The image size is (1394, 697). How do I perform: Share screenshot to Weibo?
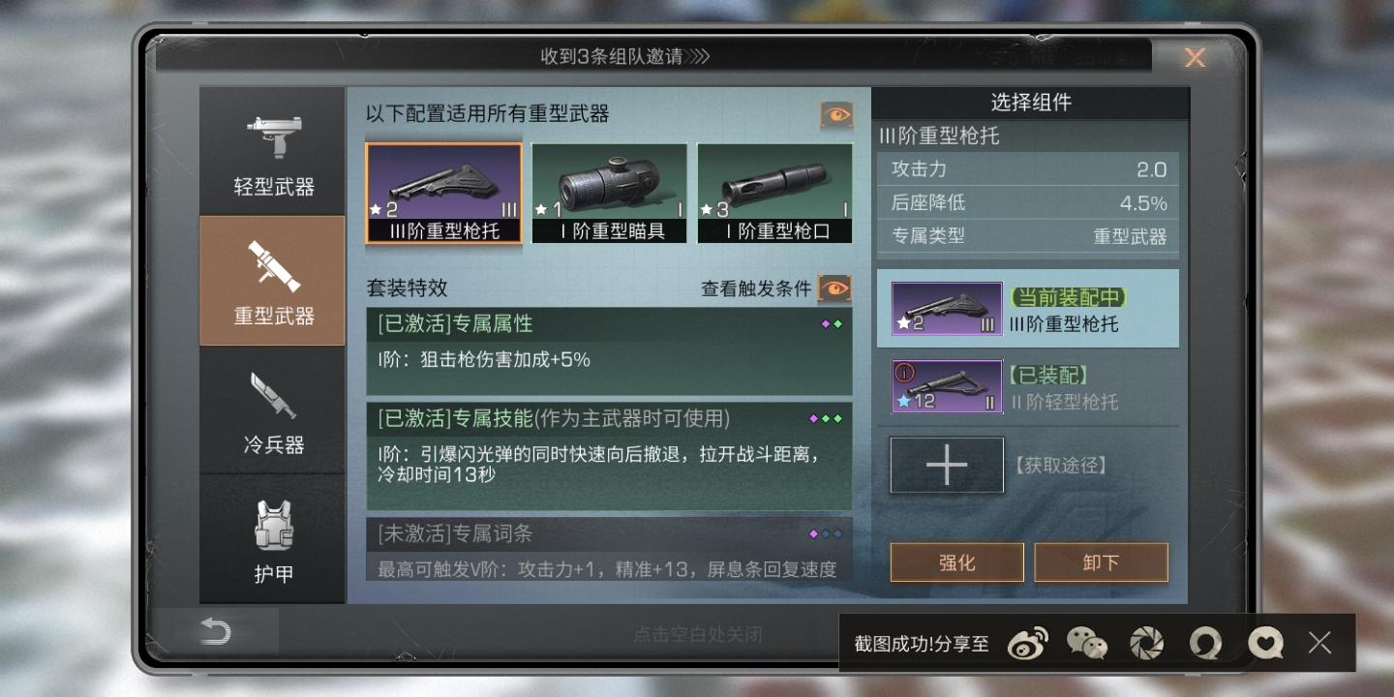[x=1028, y=643]
